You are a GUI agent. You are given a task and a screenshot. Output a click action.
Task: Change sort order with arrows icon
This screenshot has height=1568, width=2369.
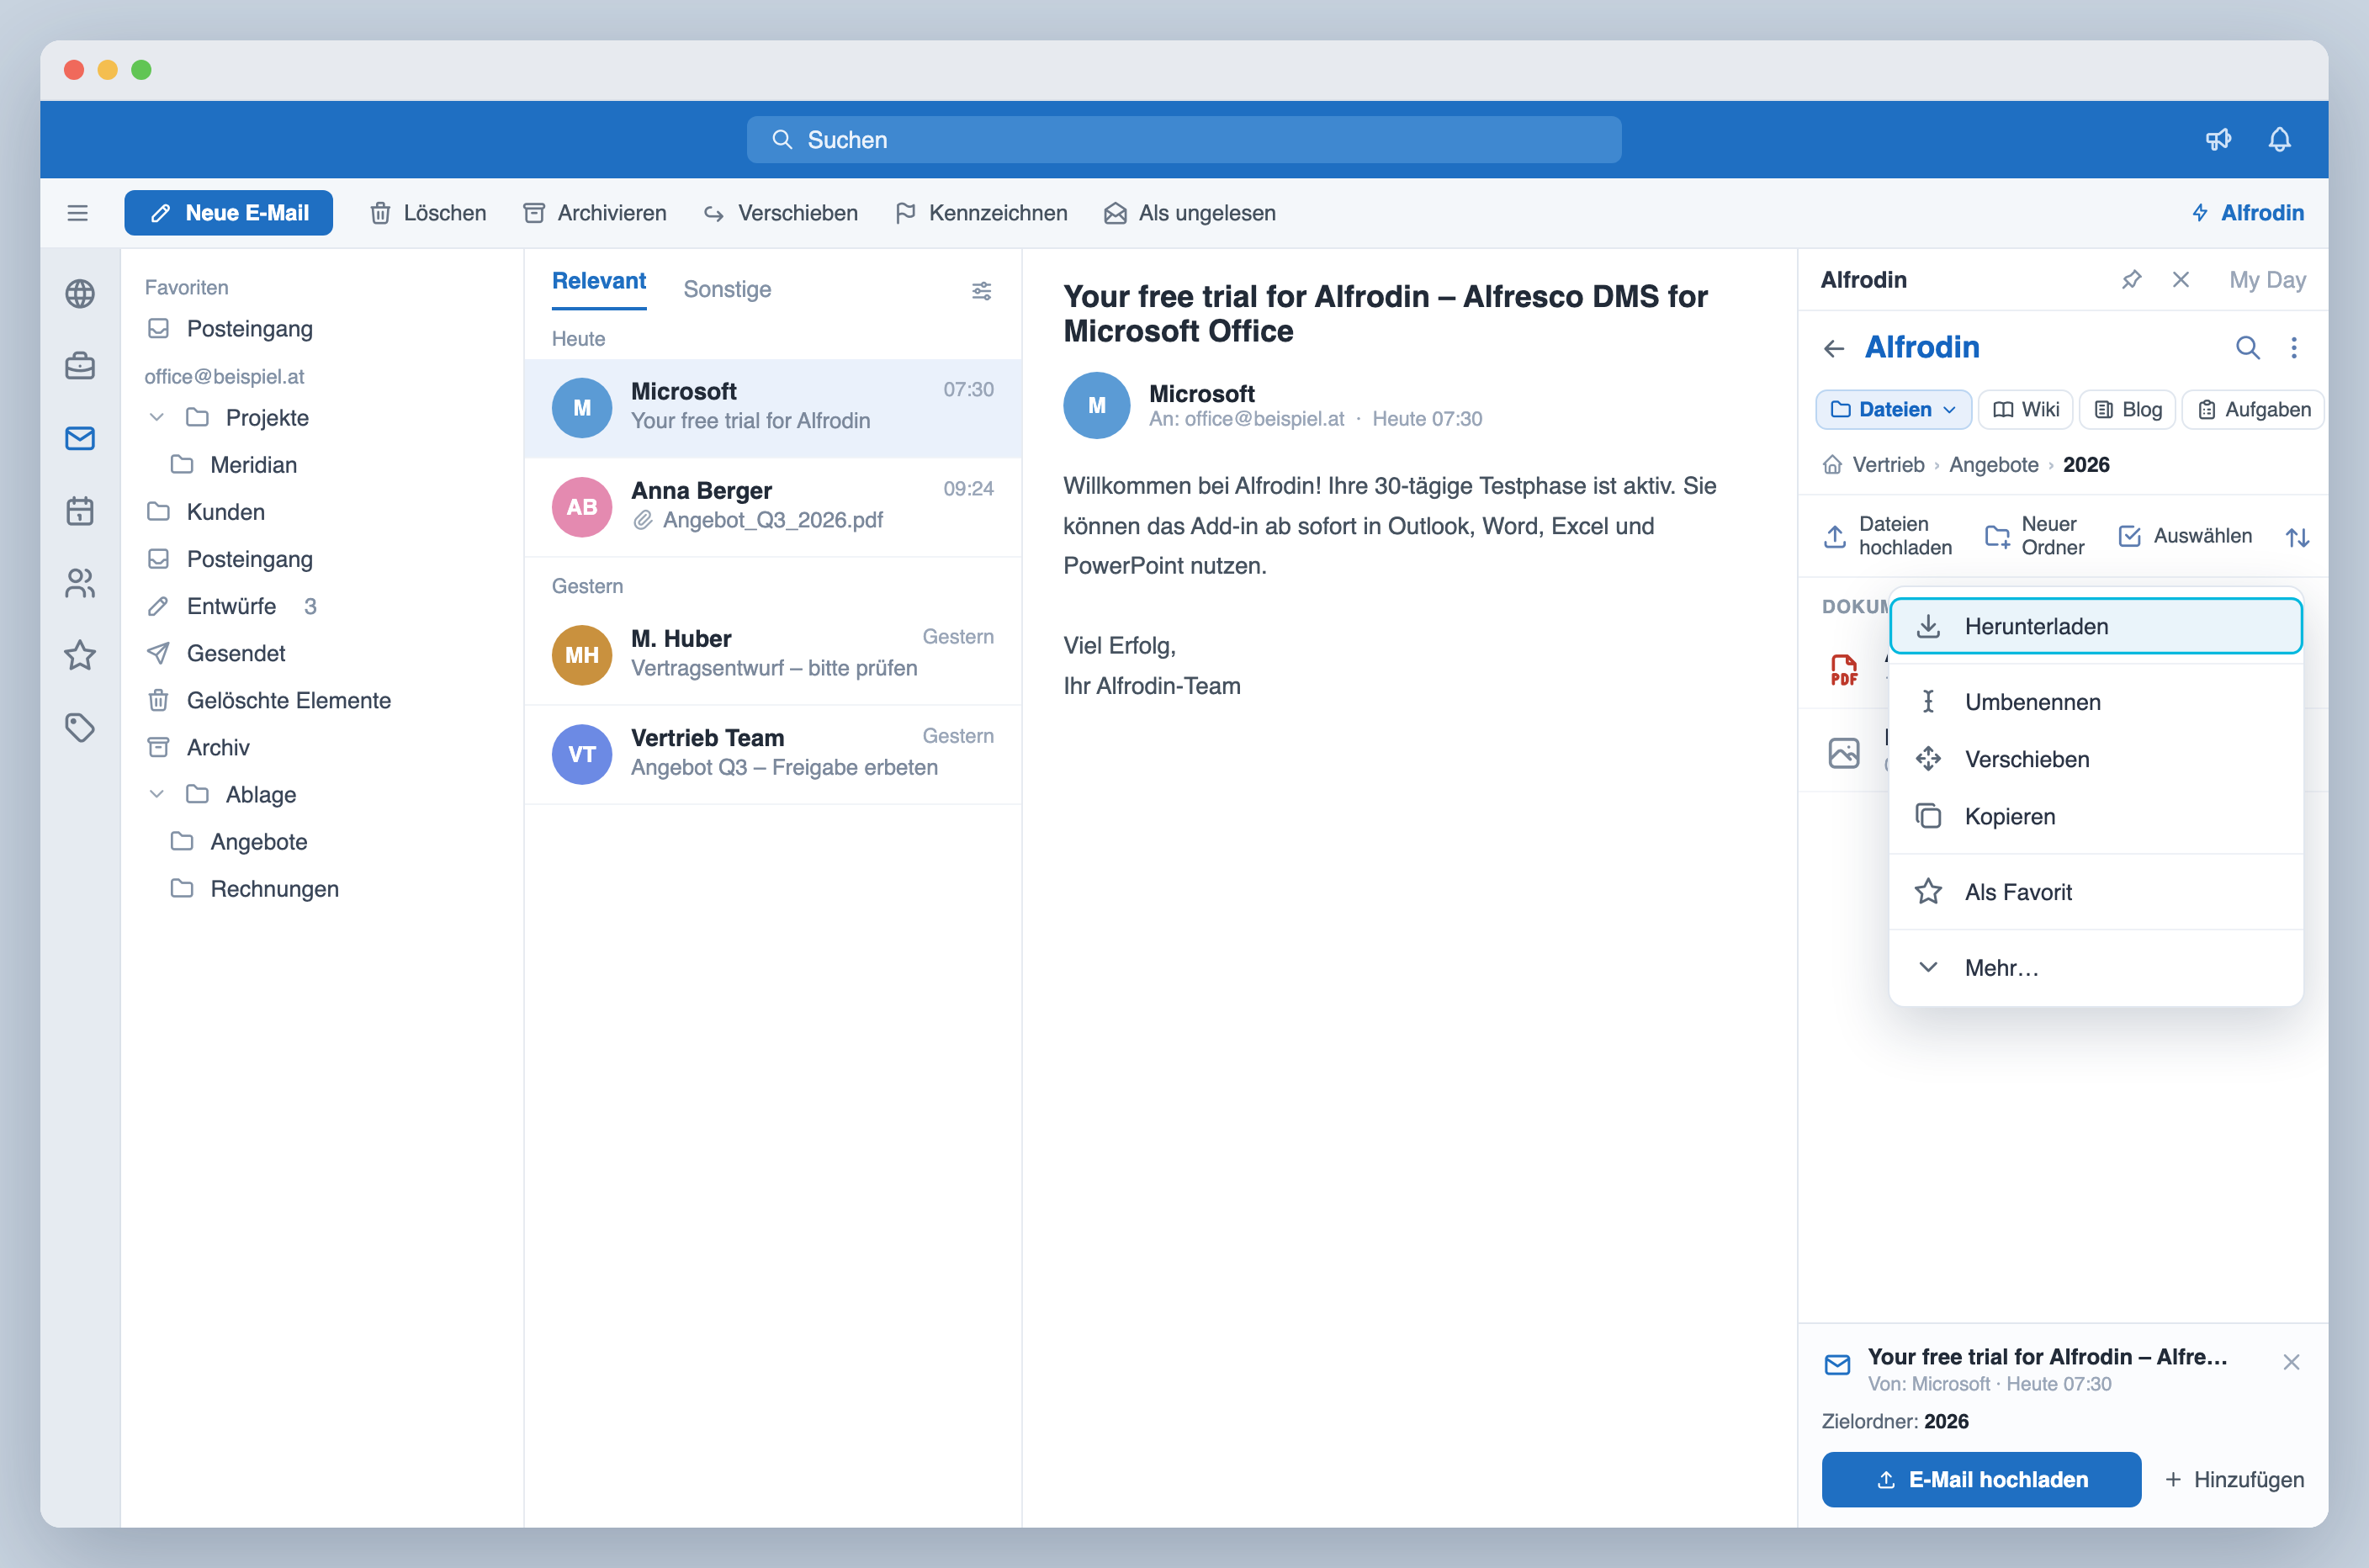2297,537
